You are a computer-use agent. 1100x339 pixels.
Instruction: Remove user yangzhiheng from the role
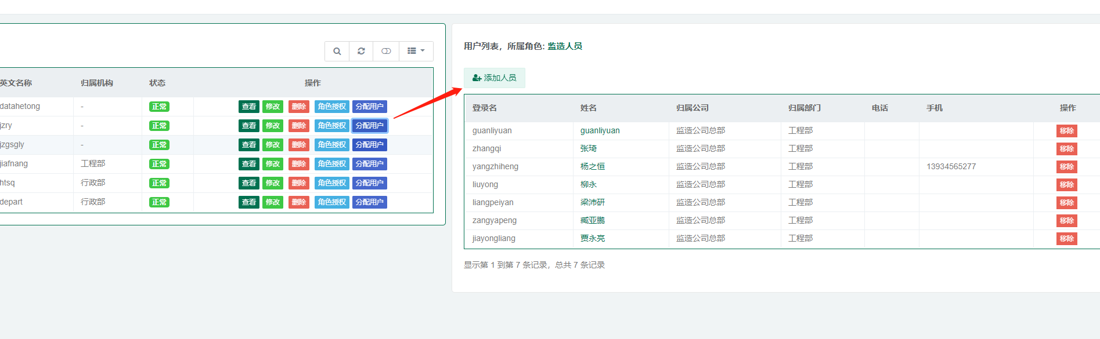click(x=1066, y=167)
